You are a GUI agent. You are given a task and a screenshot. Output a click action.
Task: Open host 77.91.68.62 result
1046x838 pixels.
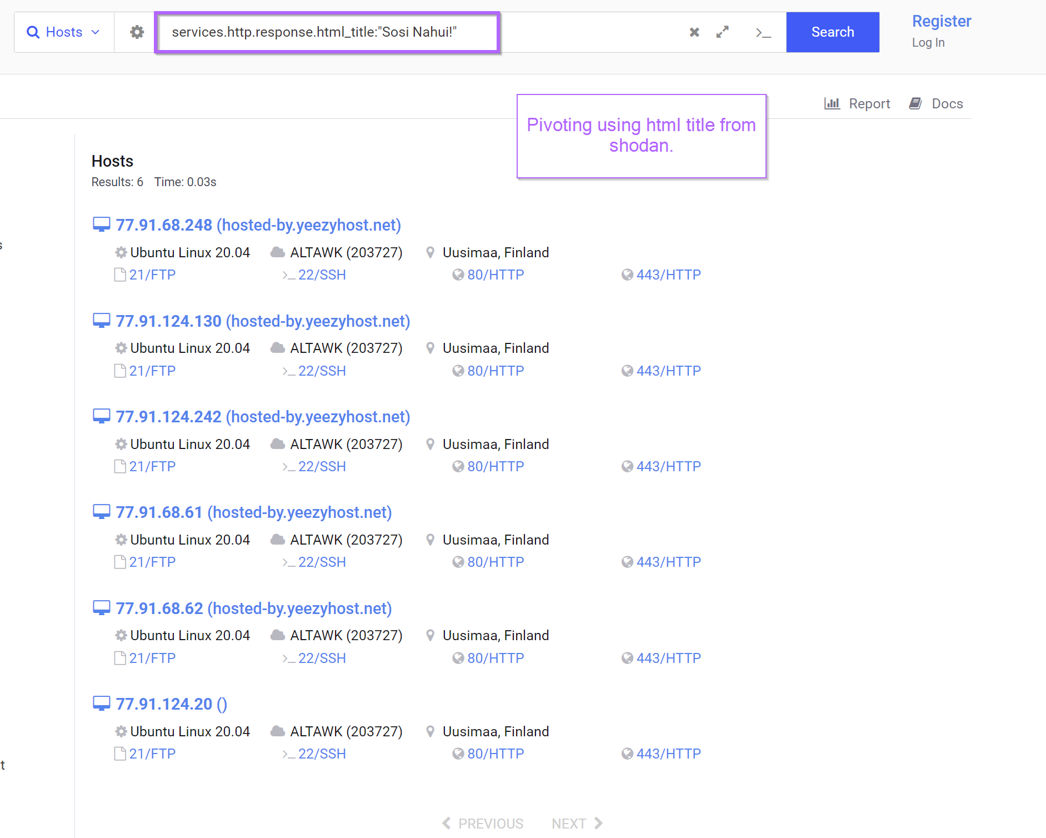254,608
